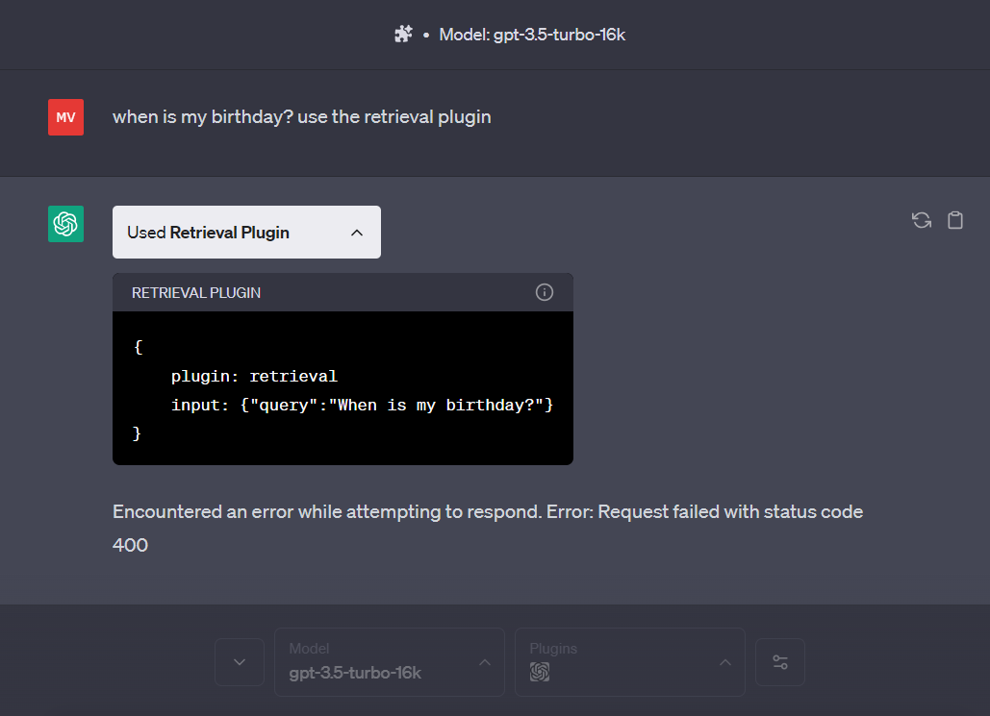Regenerate the assistant response
Viewport: 990px width, 716px height.
pos(921,220)
